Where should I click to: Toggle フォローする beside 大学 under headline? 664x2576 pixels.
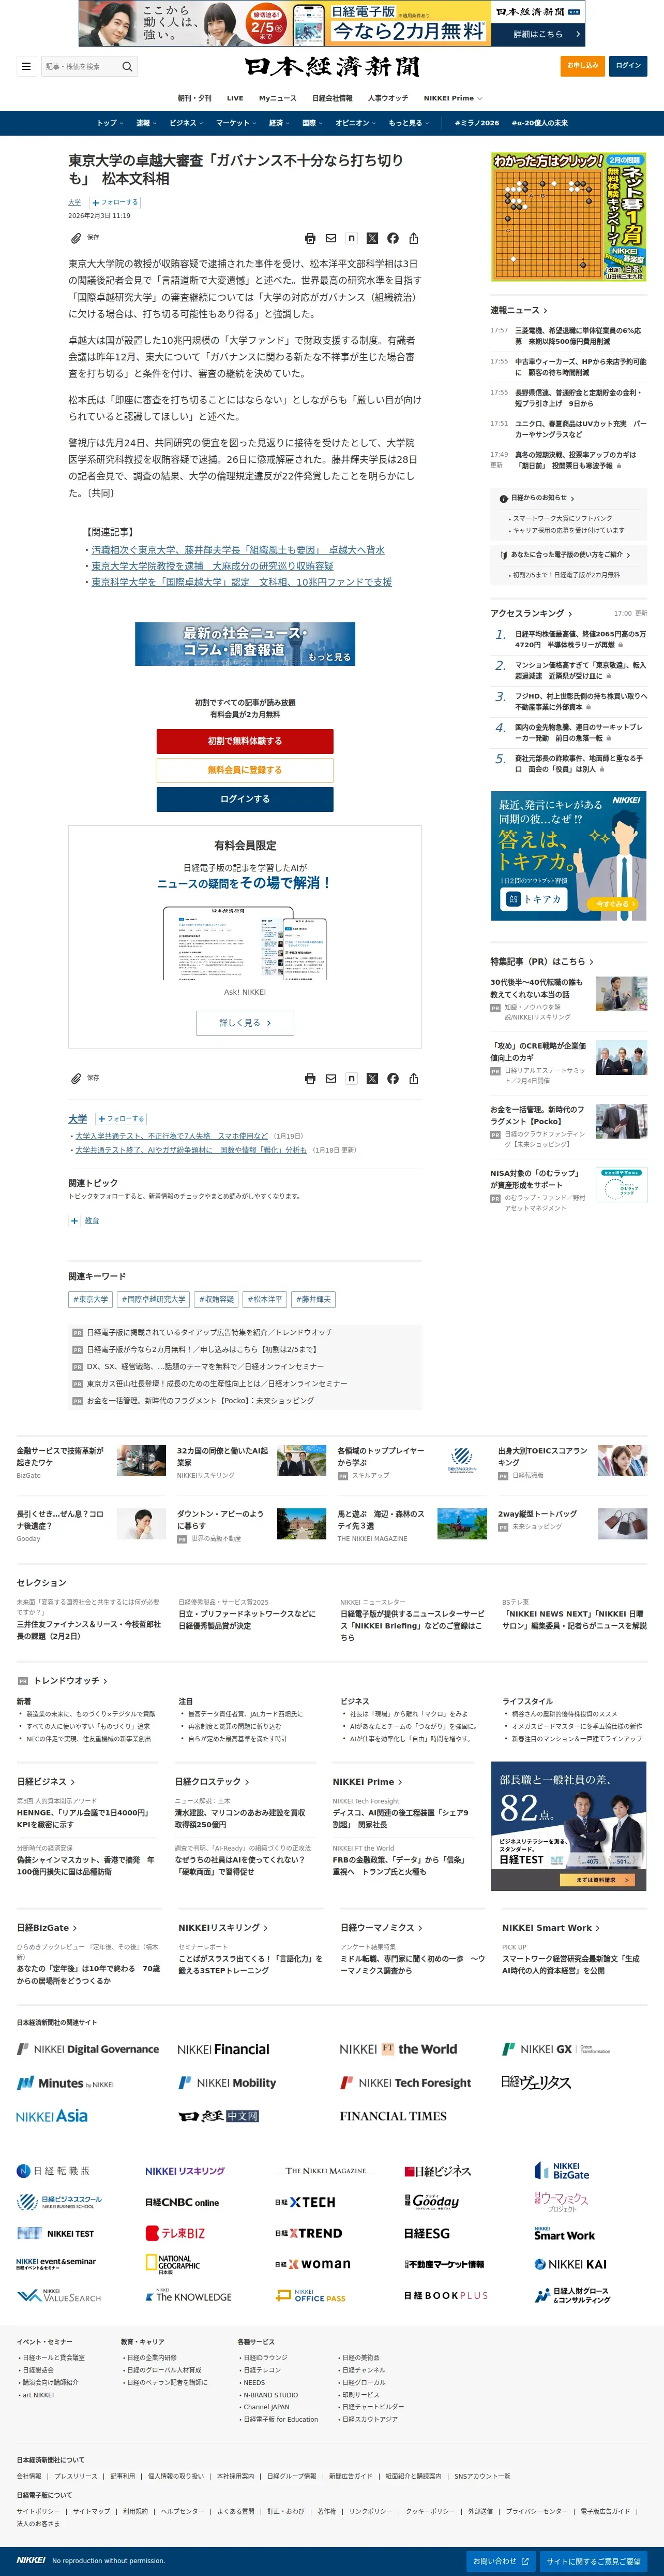[x=115, y=202]
